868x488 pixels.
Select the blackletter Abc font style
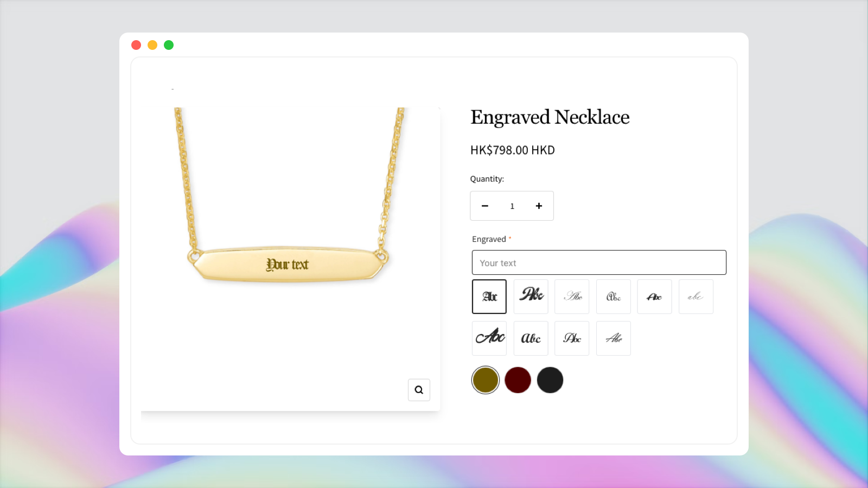(489, 297)
